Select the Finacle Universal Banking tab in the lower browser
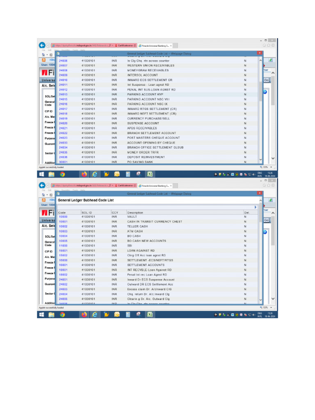The image size is (315, 420). tap(155, 186)
